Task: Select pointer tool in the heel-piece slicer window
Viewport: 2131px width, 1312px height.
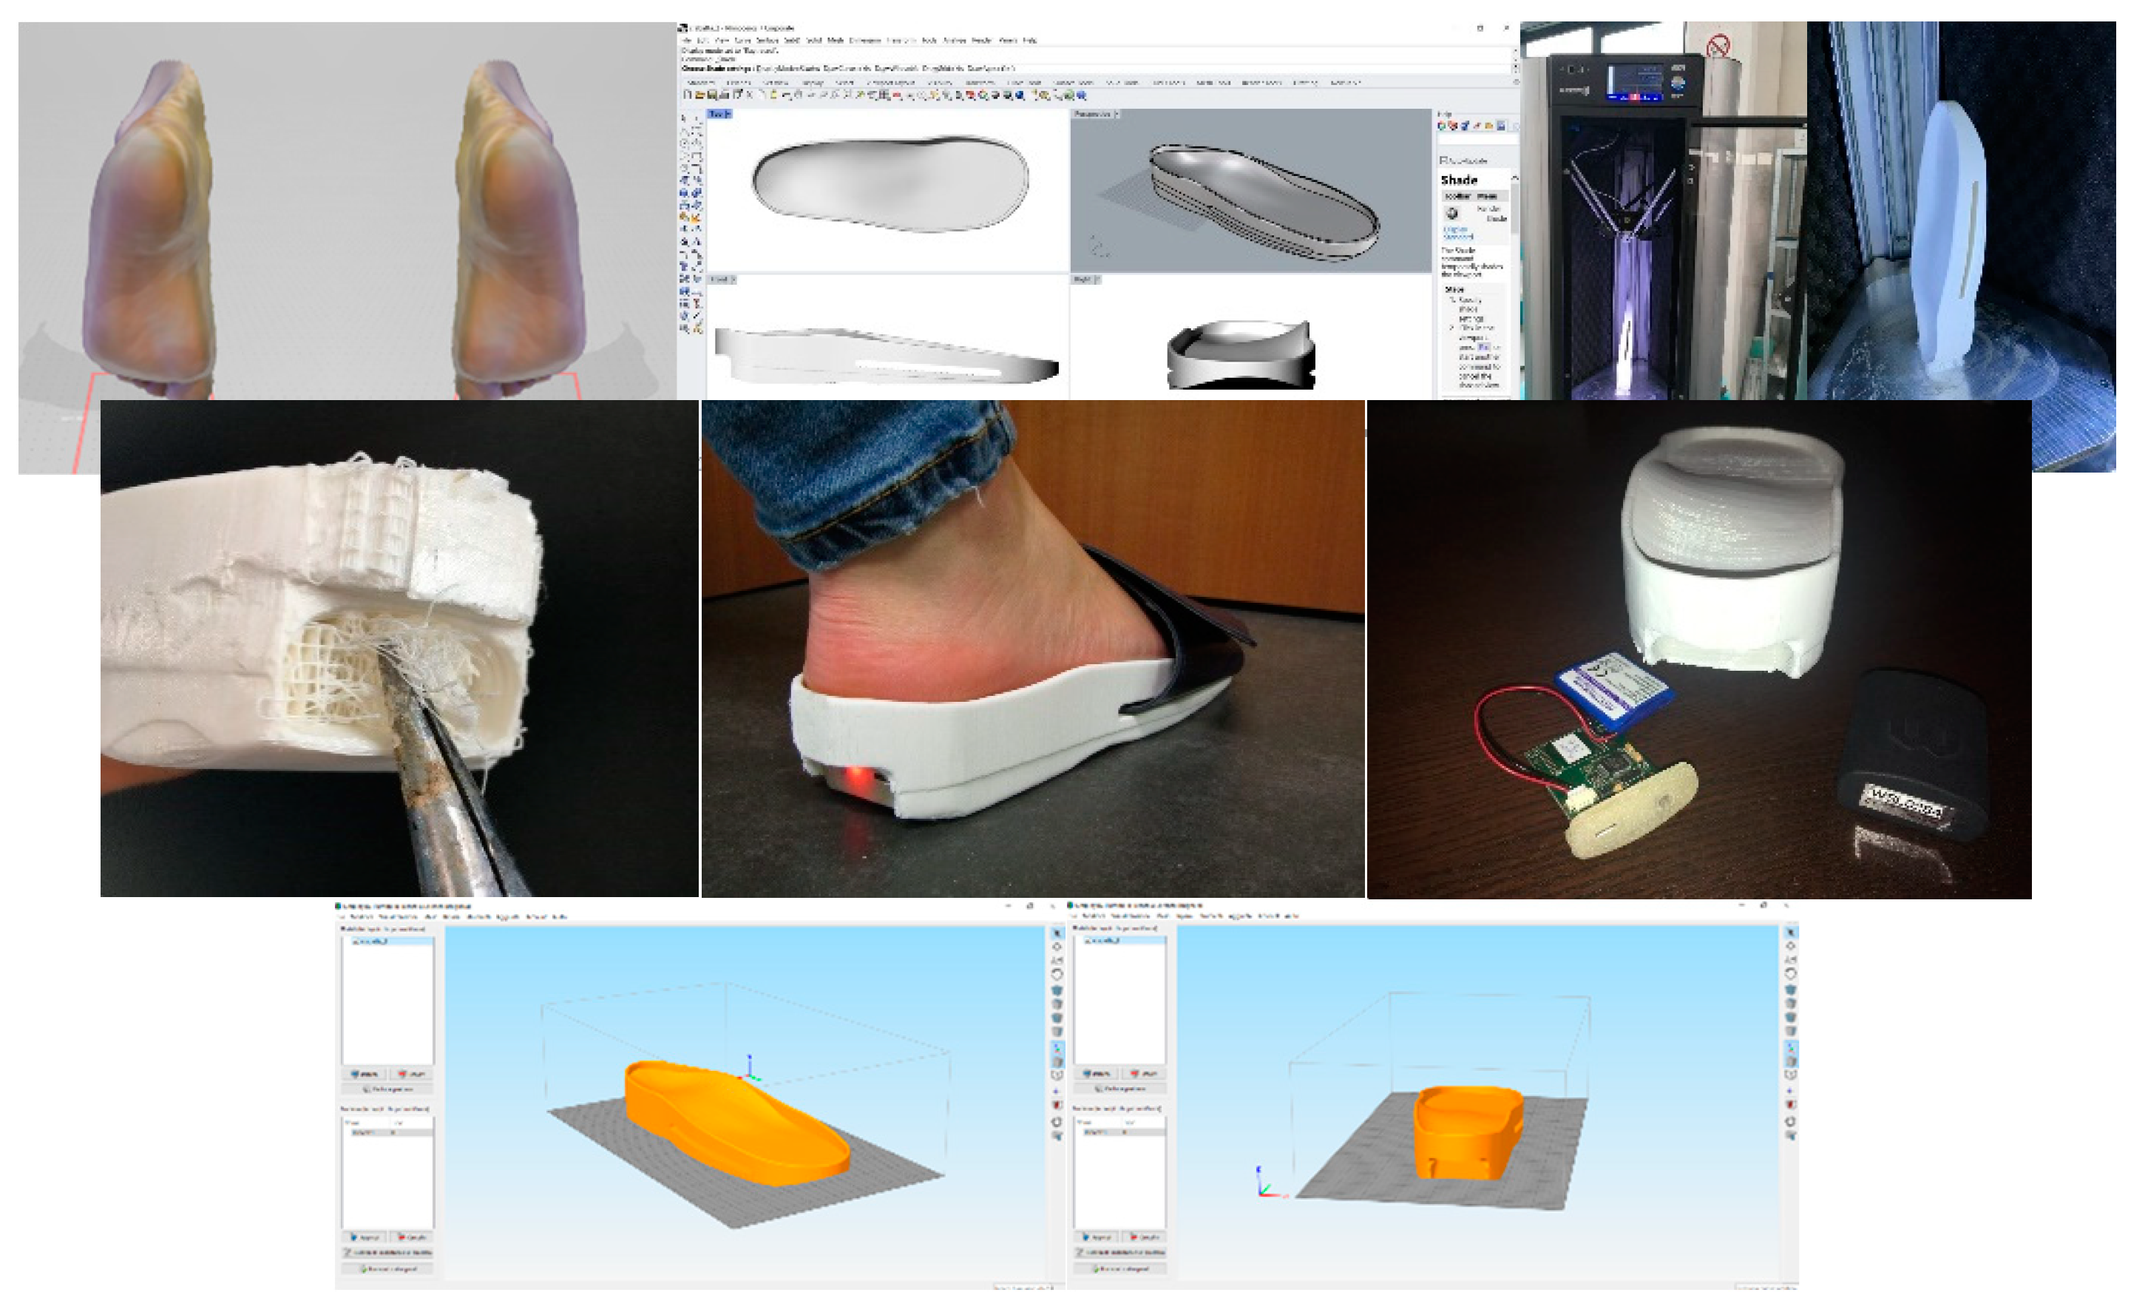Action: tap(1791, 932)
